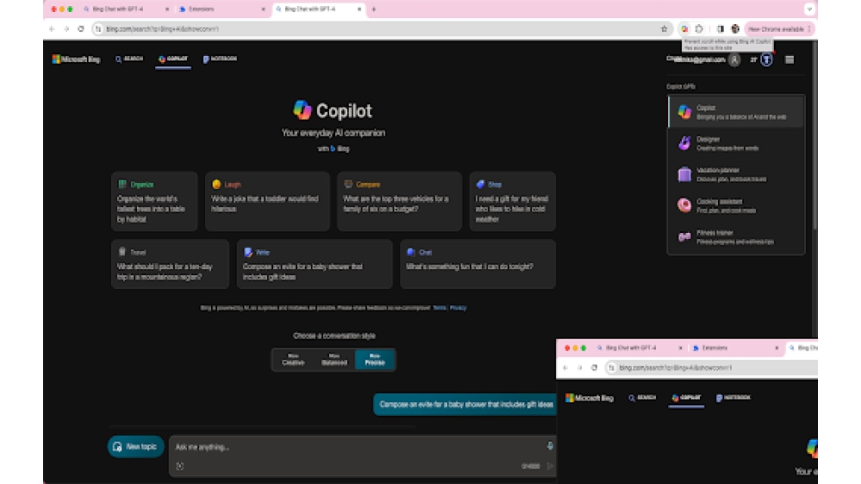The height and width of the screenshot is (484, 861).
Task: Open the Terms link
Action: point(439,308)
